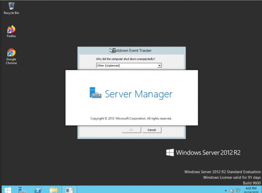Cancel the Shutdown Event Tracker dialog
This screenshot has width=262, height=193.
point(152,130)
